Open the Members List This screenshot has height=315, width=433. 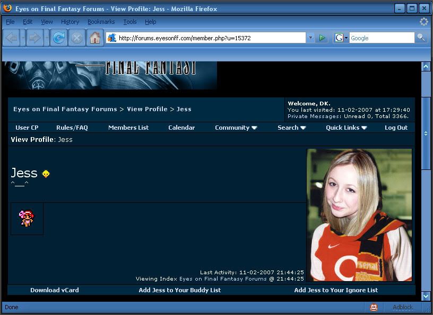click(x=128, y=128)
